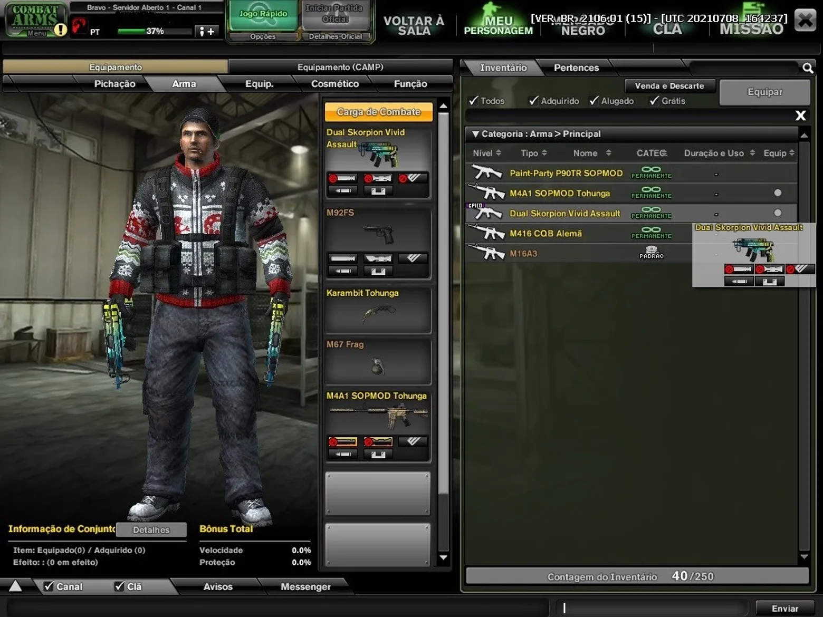Click the M416 CQB Alemã rifle icon
The height and width of the screenshot is (617, 823).
(486, 233)
